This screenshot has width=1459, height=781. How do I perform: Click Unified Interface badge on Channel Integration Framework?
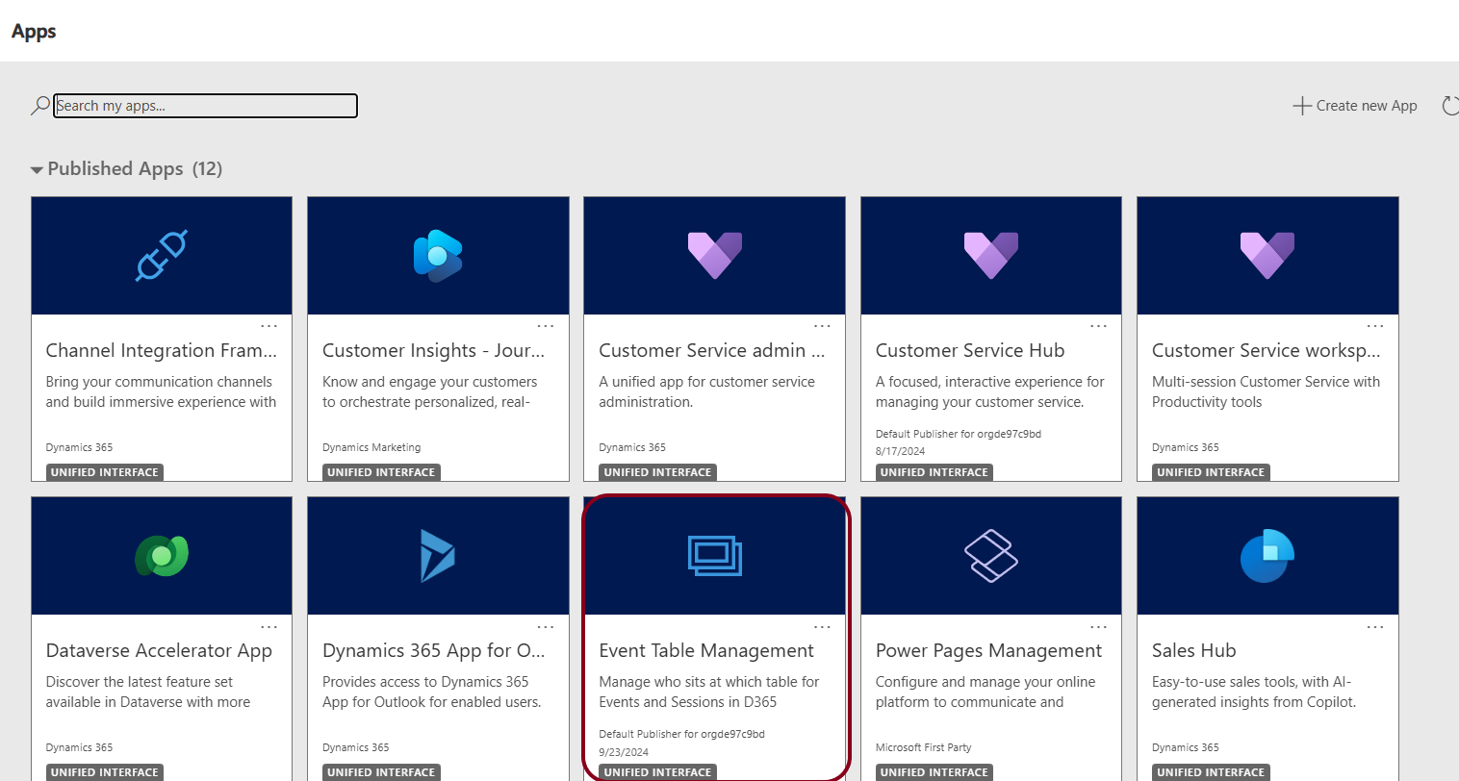point(104,472)
